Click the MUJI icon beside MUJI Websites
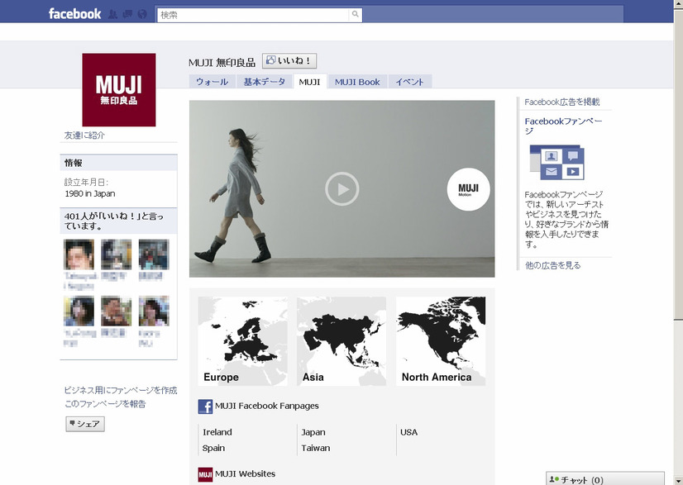Image resolution: width=683 pixels, height=485 pixels. pos(205,474)
